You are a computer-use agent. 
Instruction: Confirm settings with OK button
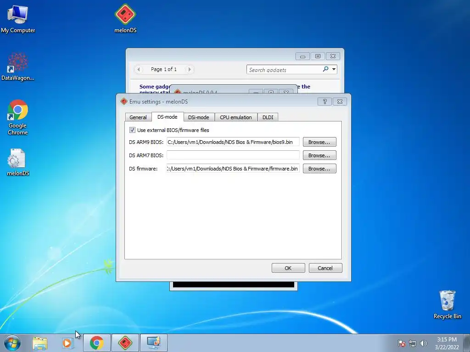(x=288, y=268)
